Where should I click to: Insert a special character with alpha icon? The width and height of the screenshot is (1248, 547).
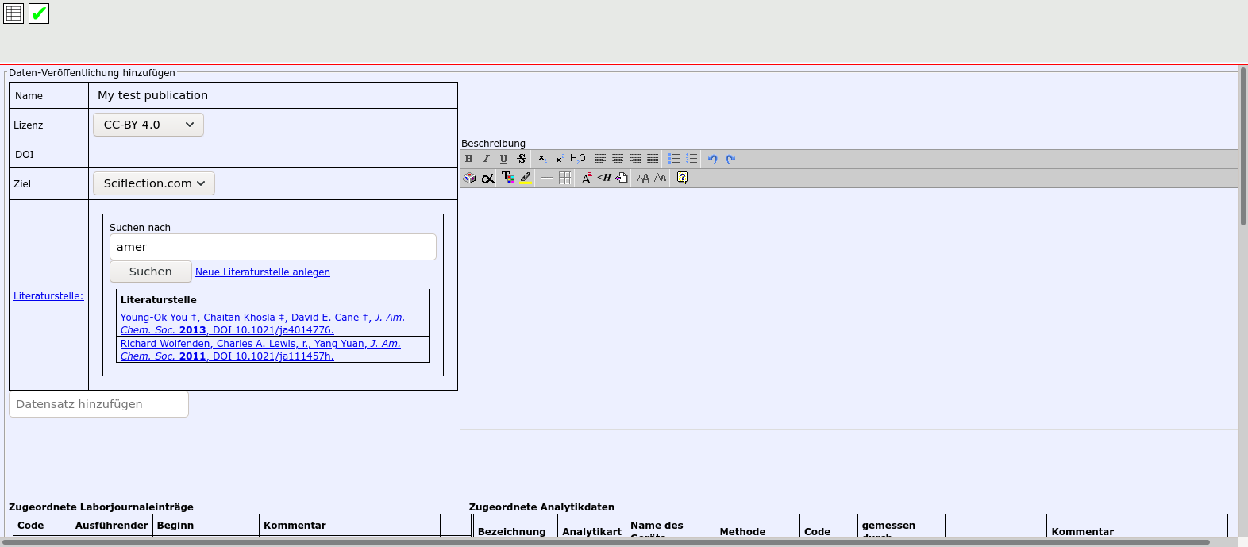pos(487,178)
